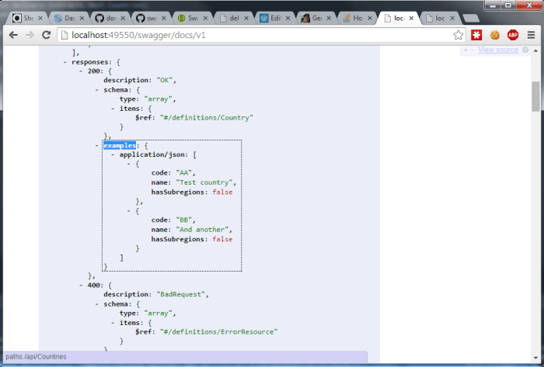
Task: Collapse the schema node under 200
Action: pos(97,89)
